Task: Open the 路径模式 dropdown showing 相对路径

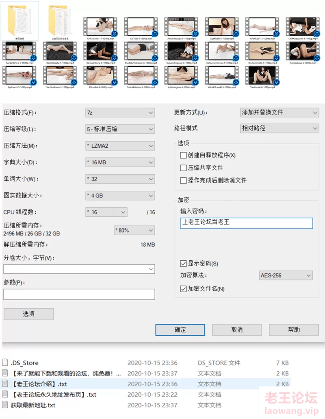Action: tap(279, 128)
